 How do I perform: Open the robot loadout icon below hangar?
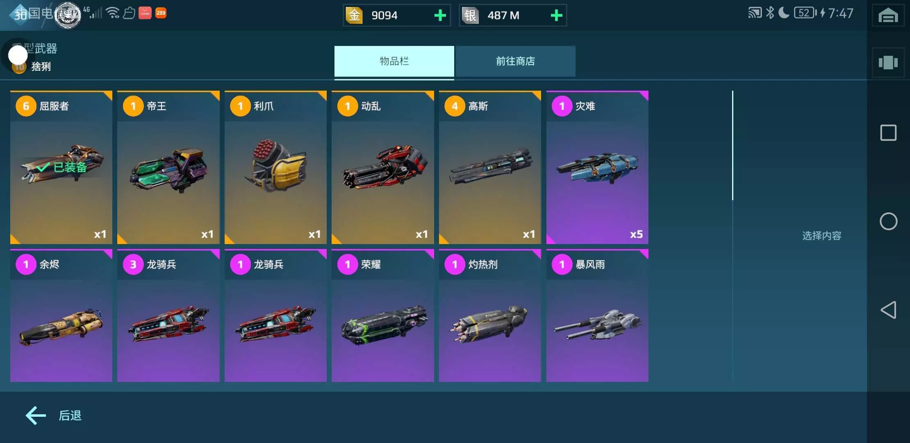tap(888, 62)
